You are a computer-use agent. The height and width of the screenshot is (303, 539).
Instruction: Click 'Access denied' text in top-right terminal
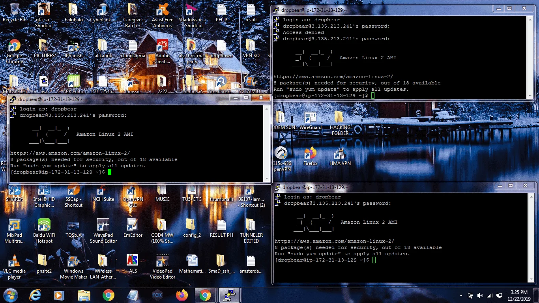point(303,32)
